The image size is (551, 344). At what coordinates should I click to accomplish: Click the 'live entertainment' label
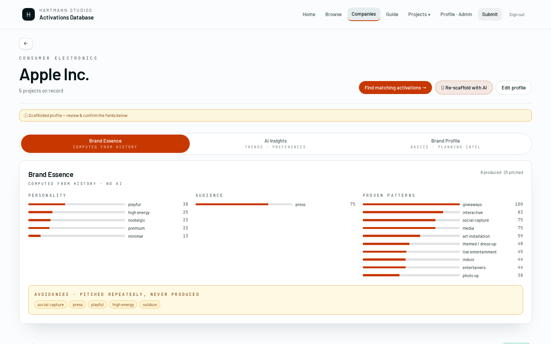point(479,252)
